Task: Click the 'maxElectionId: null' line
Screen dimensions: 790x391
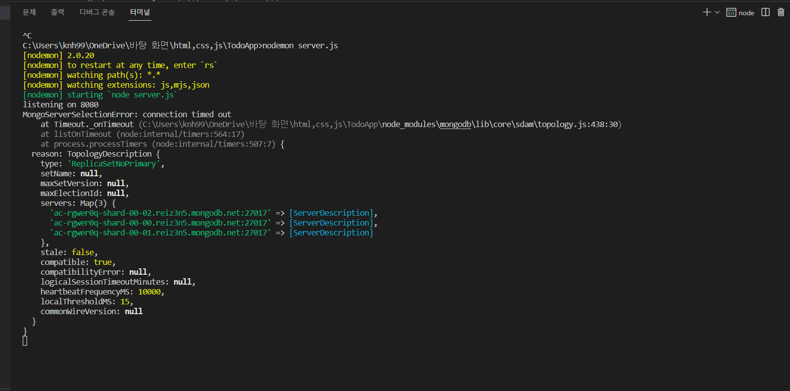Action: coord(85,193)
